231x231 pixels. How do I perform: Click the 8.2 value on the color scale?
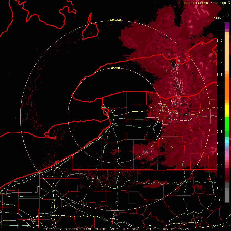[x=219, y=52]
